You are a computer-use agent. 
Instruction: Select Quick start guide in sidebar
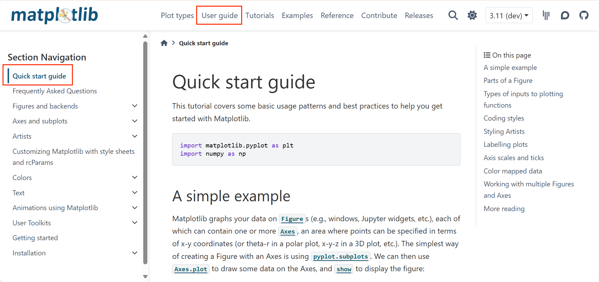(x=39, y=76)
